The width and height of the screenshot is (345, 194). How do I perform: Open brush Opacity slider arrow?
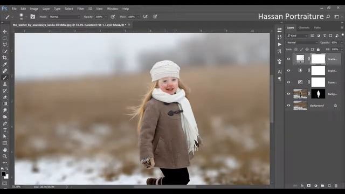click(x=106, y=17)
